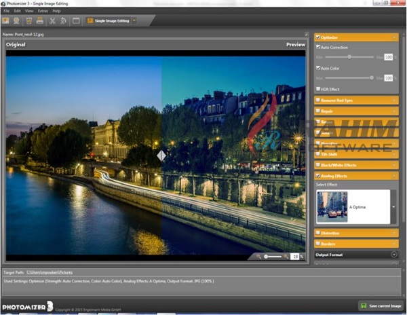407x315 pixels.
Task: Click the split-view divider handle on image
Action: [x=161, y=155]
